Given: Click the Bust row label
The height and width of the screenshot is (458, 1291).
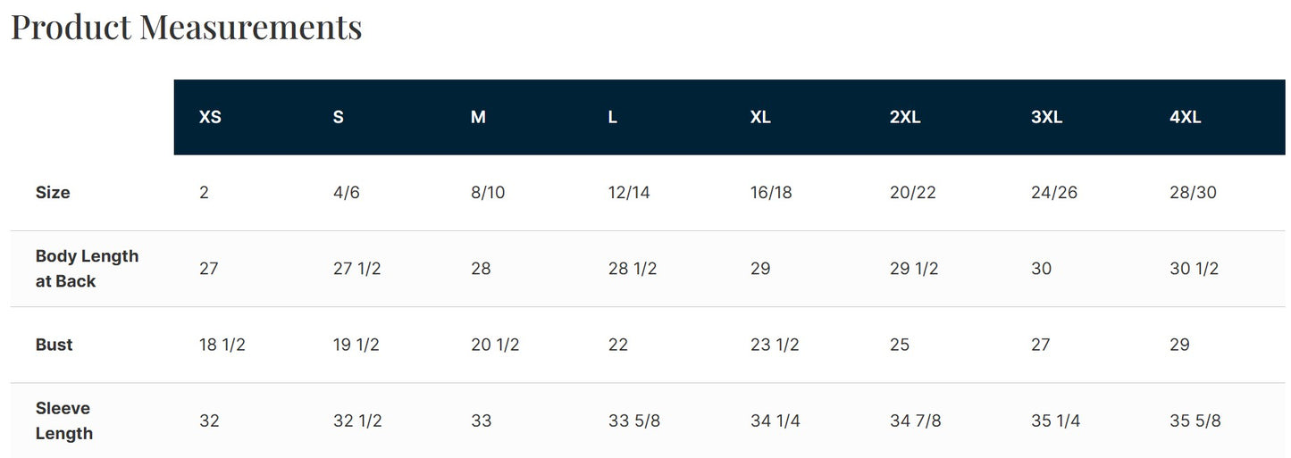Looking at the screenshot, I should point(54,345).
